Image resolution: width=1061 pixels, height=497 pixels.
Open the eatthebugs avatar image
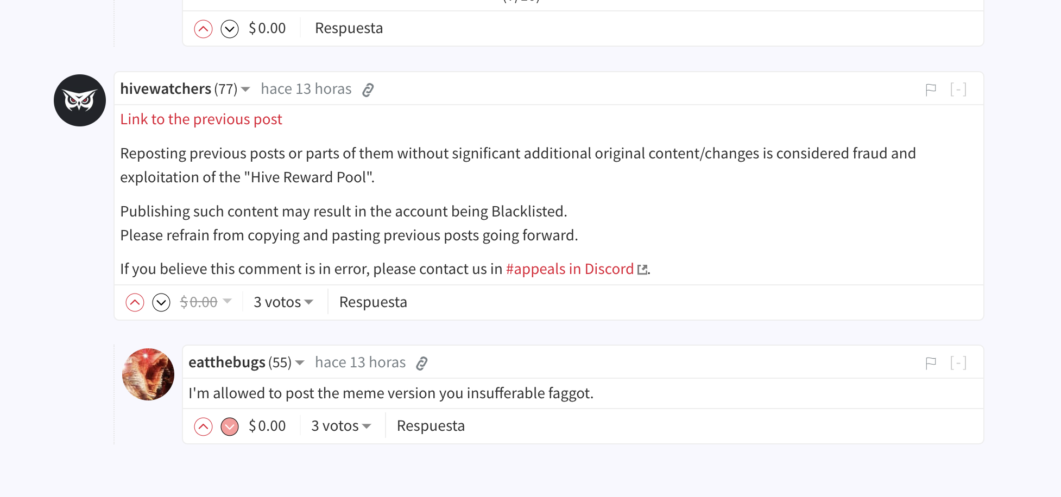(x=148, y=374)
